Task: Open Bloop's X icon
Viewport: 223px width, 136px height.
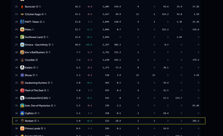Action: pyautogui.click(x=37, y=75)
